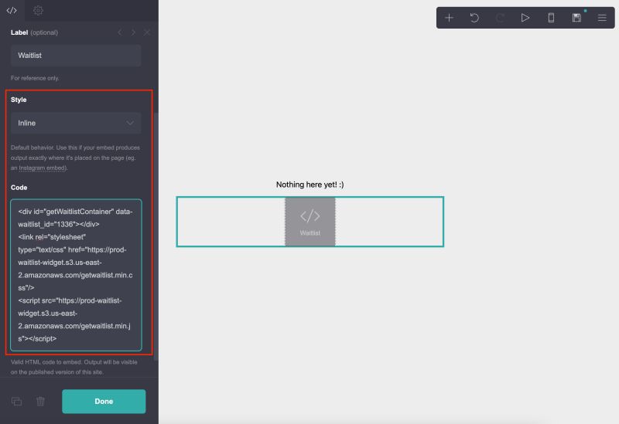The width and height of the screenshot is (619, 424).
Task: Open the hamburger menu
Action: pos(602,18)
